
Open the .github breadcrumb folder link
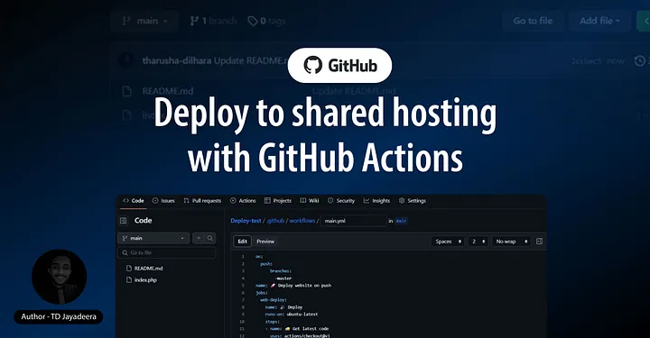click(x=275, y=221)
